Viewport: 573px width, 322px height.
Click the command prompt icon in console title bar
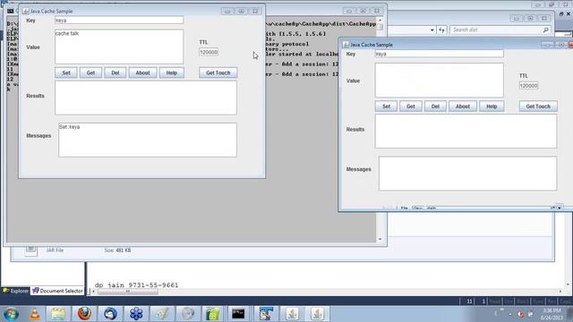pos(10,12)
